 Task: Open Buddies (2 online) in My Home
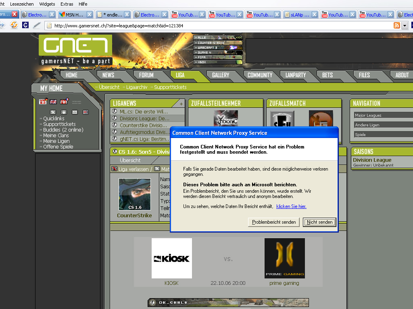point(63,130)
